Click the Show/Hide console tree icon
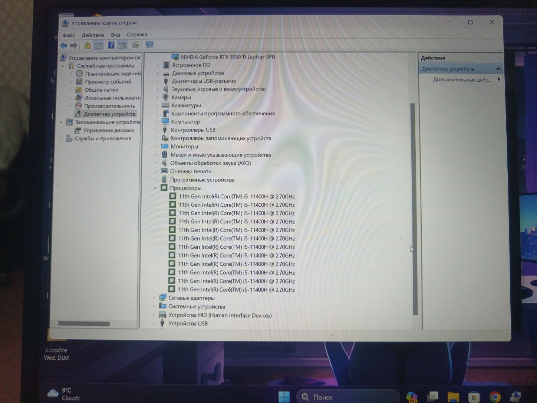This screenshot has height=403, width=537. coord(98,46)
